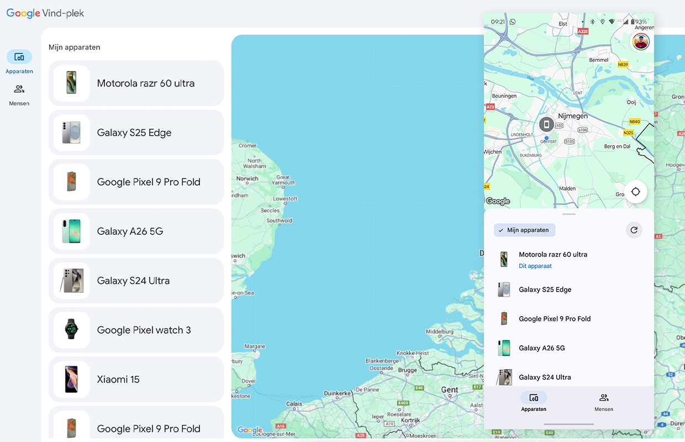Select the Galaxy A26 5G card
Image resolution: width=685 pixels, height=442 pixels.
click(136, 231)
